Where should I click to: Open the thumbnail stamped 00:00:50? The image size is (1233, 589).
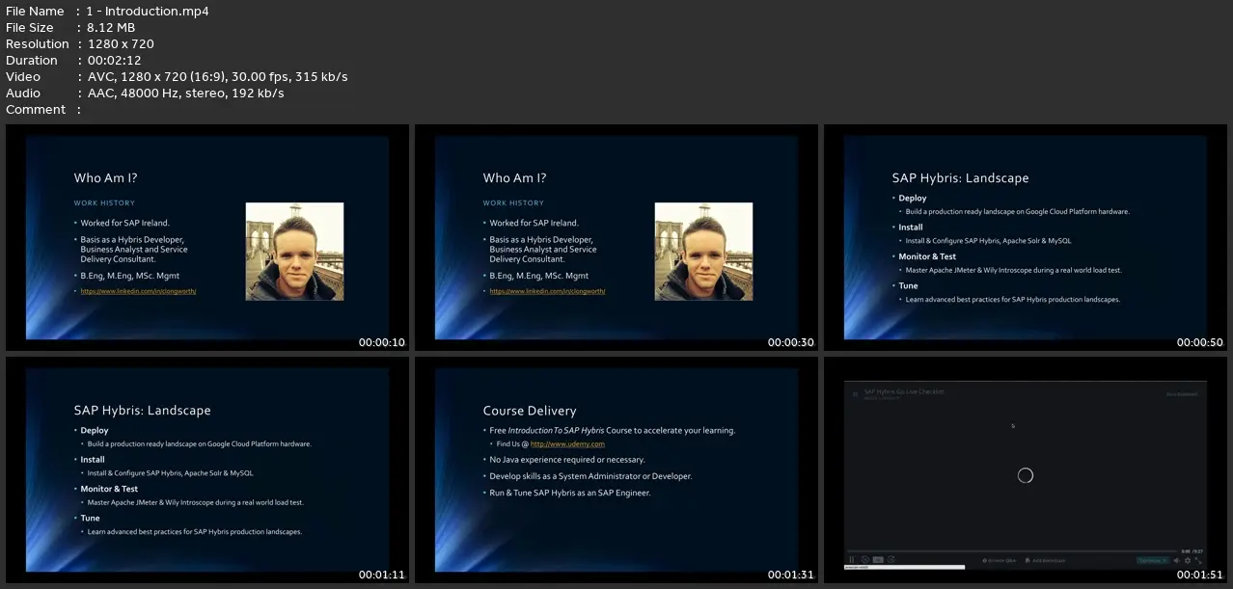[1026, 237]
